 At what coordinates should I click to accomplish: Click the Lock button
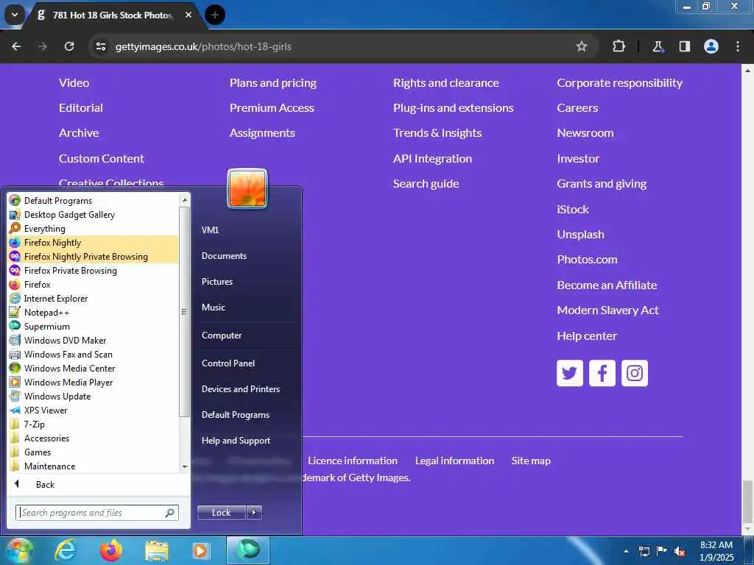pyautogui.click(x=221, y=513)
